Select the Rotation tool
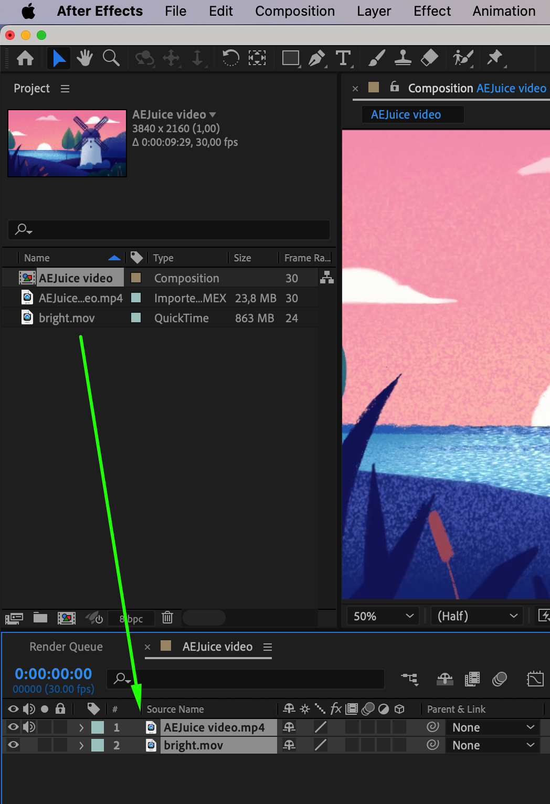Image resolution: width=550 pixels, height=804 pixels. tap(230, 58)
